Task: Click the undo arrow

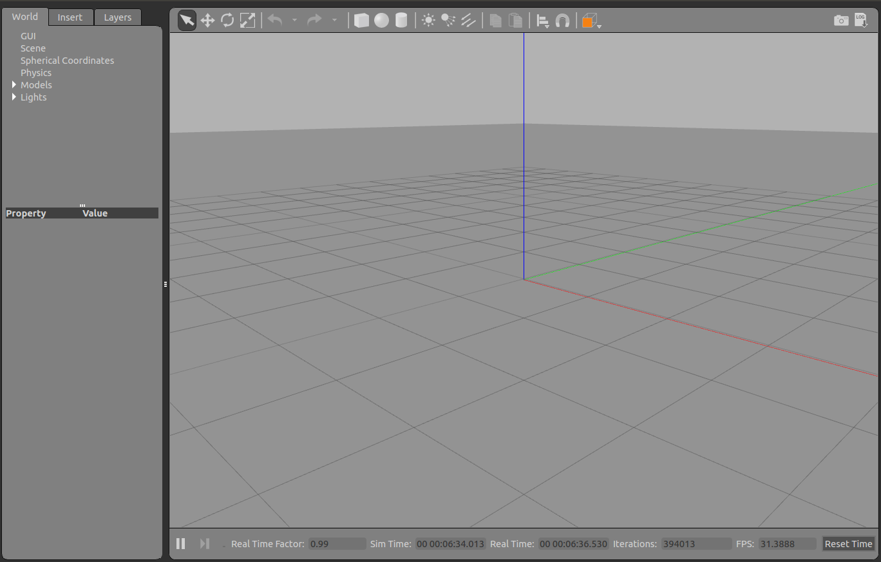Action: [275, 21]
